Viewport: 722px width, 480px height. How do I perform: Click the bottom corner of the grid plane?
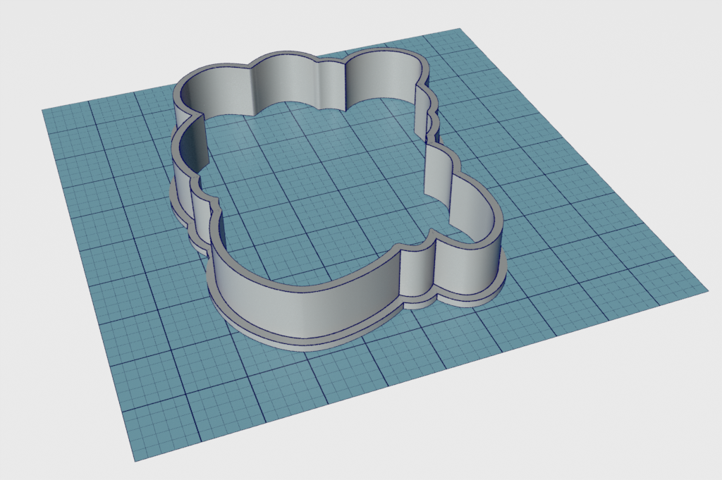coord(136,460)
